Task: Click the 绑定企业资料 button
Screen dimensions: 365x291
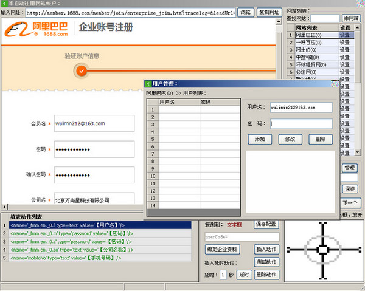Action: pyautogui.click(x=222, y=250)
